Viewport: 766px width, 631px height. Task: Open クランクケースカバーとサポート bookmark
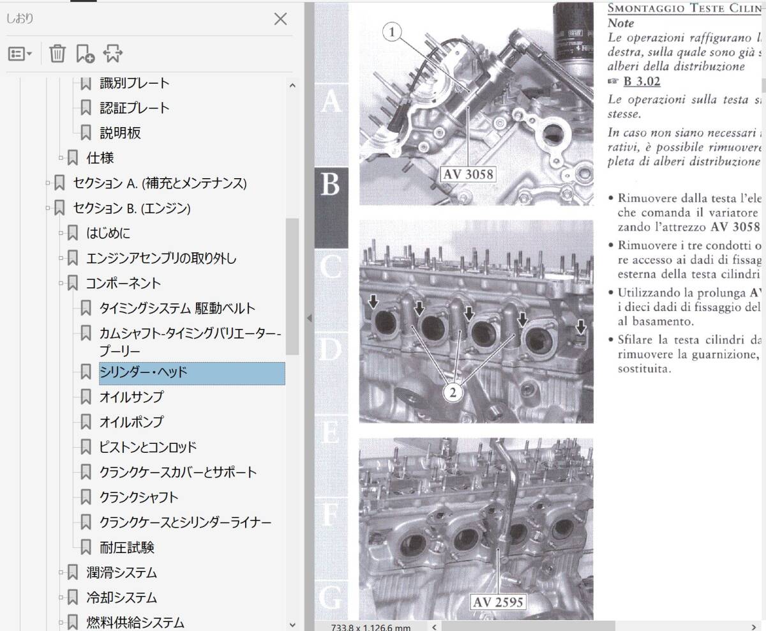178,472
